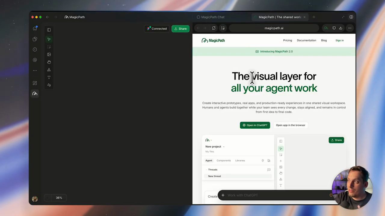Select the dark canvas dashed-box selection tool

49,47
